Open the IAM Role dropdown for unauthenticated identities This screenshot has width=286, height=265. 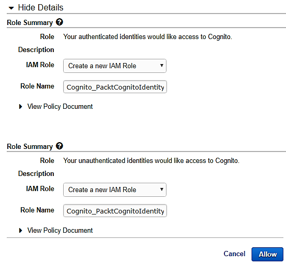(115, 190)
